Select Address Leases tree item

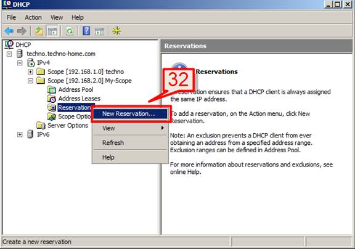(x=80, y=99)
